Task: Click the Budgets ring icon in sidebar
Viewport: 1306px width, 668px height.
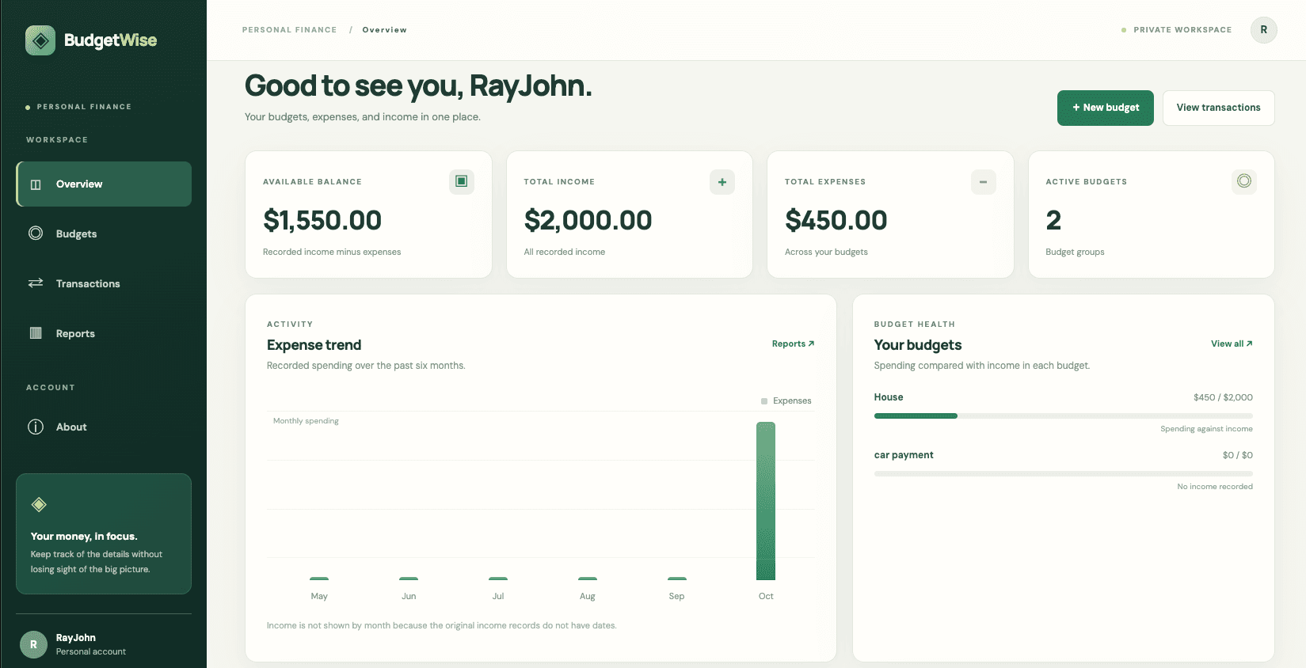Action: click(36, 233)
